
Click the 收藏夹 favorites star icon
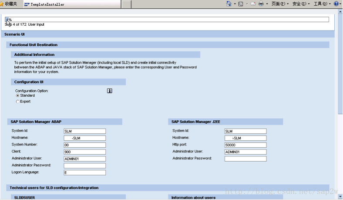pyautogui.click(x=2, y=4)
